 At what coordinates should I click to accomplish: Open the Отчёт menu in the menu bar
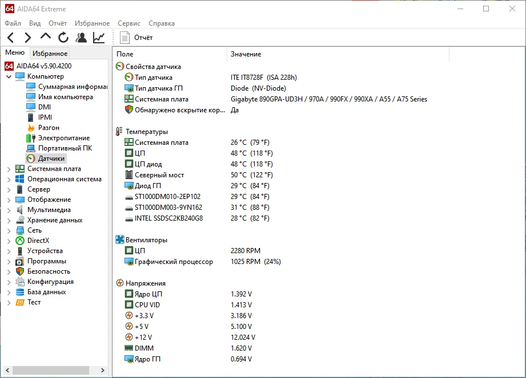58,23
